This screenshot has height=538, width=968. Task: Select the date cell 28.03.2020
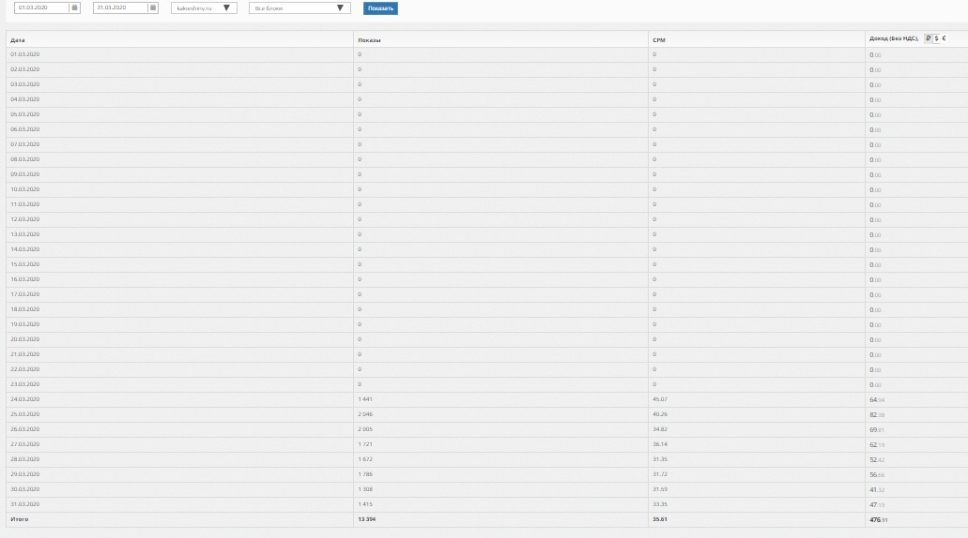24,459
